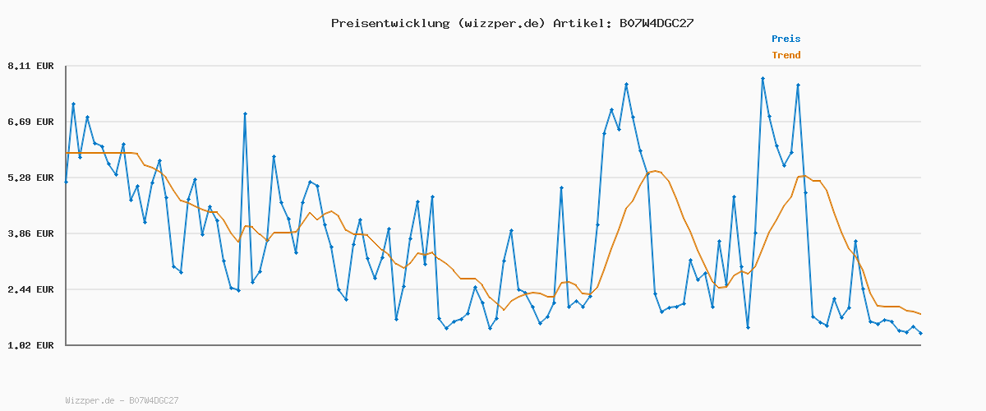
Task: Click the 8.11 EUR axis label
Action: [30, 66]
